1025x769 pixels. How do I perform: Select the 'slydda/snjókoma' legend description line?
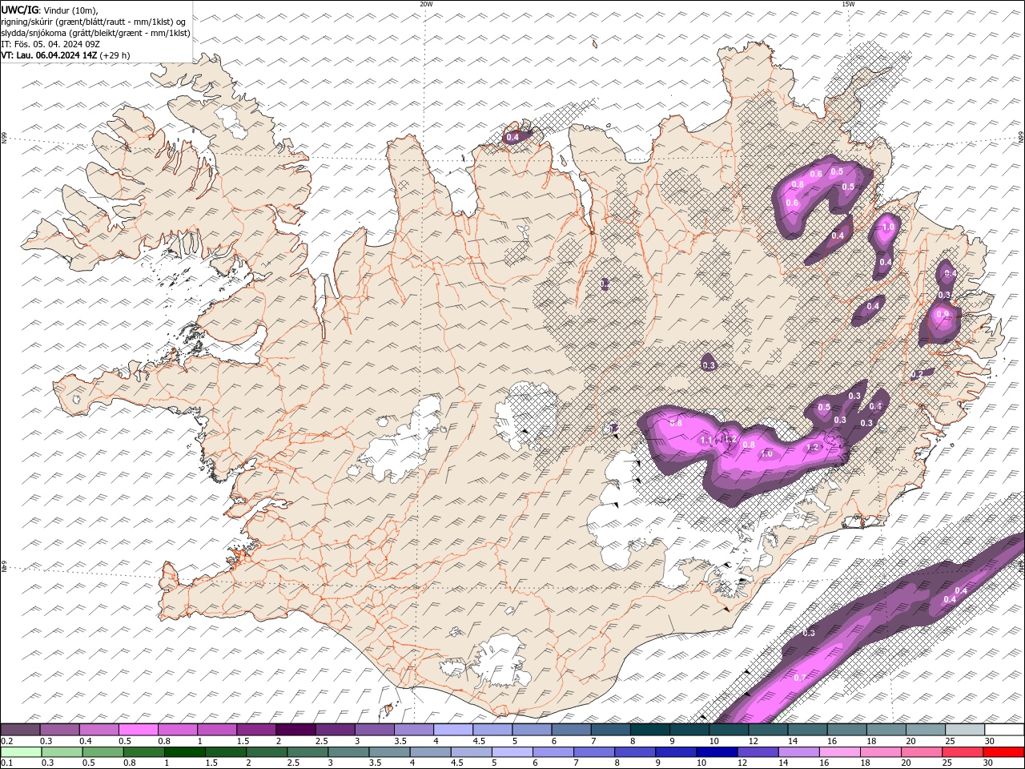tap(95, 33)
